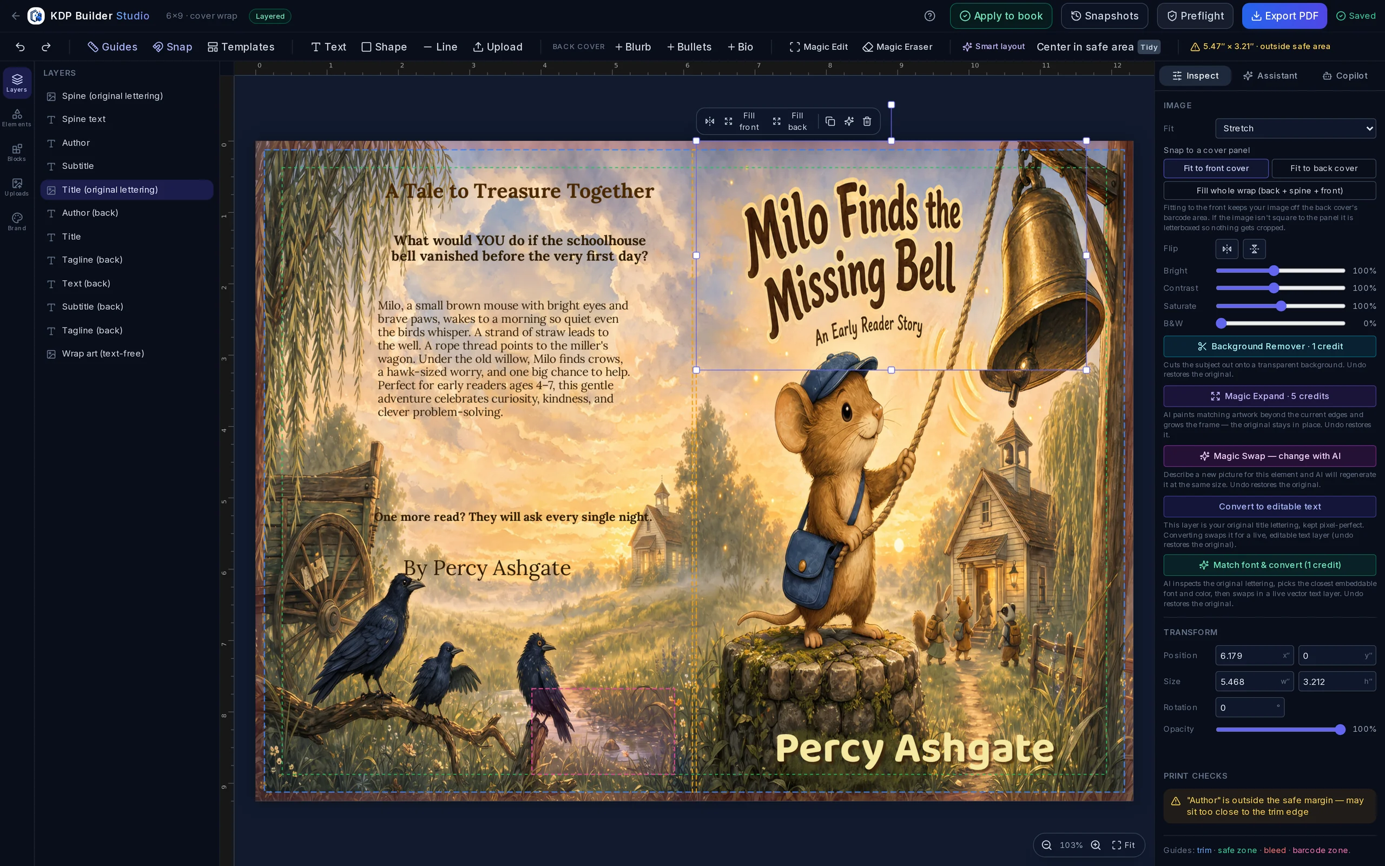Screen dimensions: 1385x866
Task: Open the Blocks sidebar panel
Action: click(17, 152)
